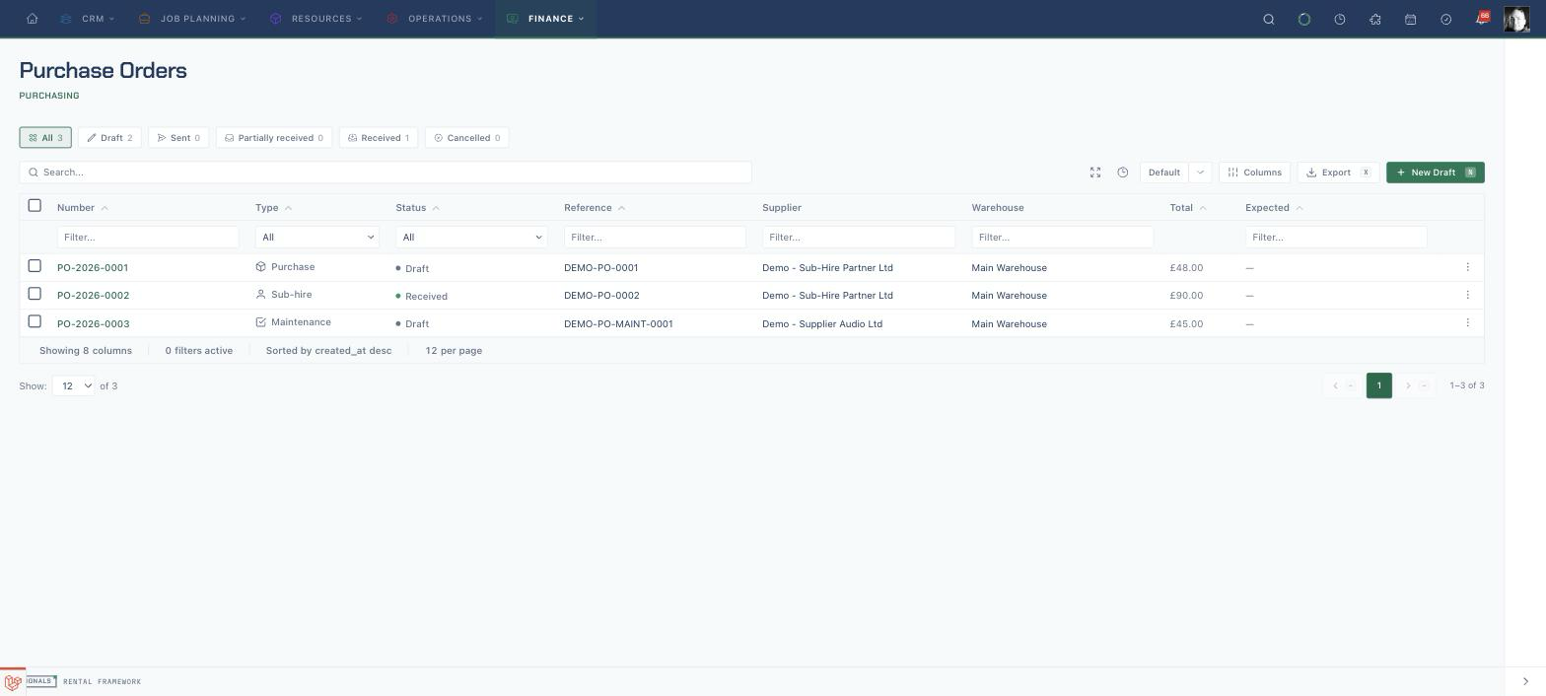Focus the Expected column filter field
1546x696 pixels.
[1336, 237]
